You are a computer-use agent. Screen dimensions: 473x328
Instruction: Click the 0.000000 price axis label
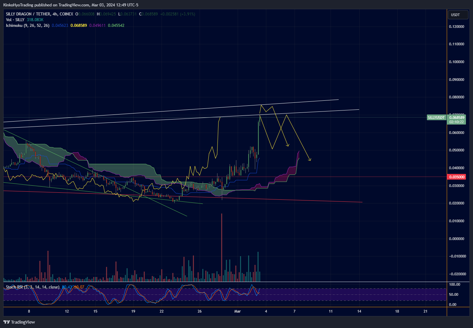[457, 239]
